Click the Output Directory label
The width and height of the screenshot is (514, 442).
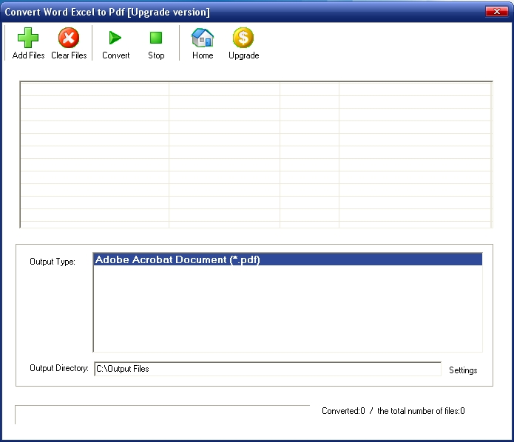(x=59, y=368)
